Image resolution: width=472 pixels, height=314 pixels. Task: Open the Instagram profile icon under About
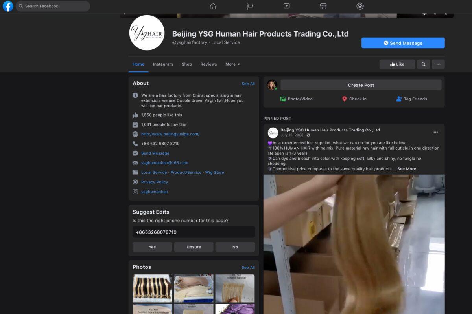tap(135, 192)
